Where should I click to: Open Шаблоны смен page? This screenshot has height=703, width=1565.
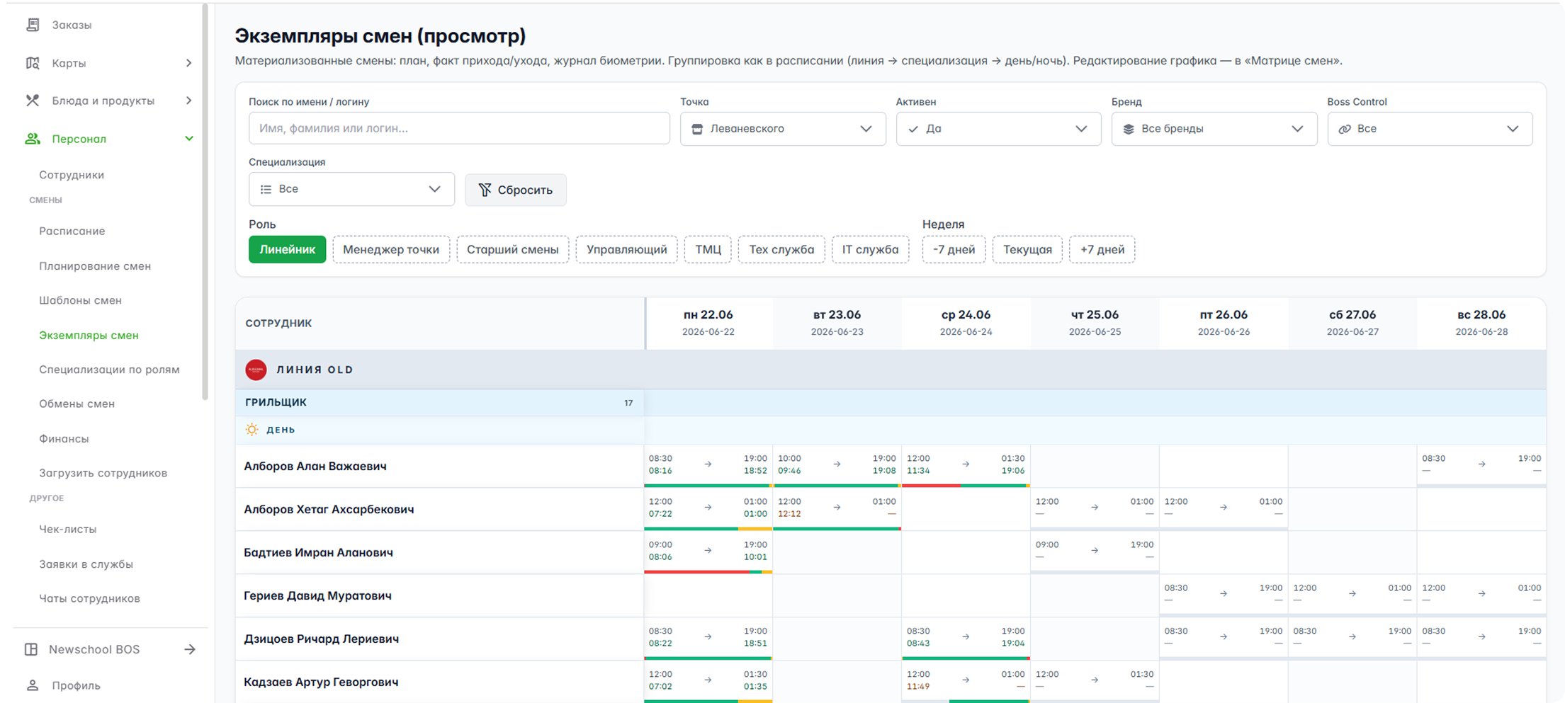click(80, 300)
